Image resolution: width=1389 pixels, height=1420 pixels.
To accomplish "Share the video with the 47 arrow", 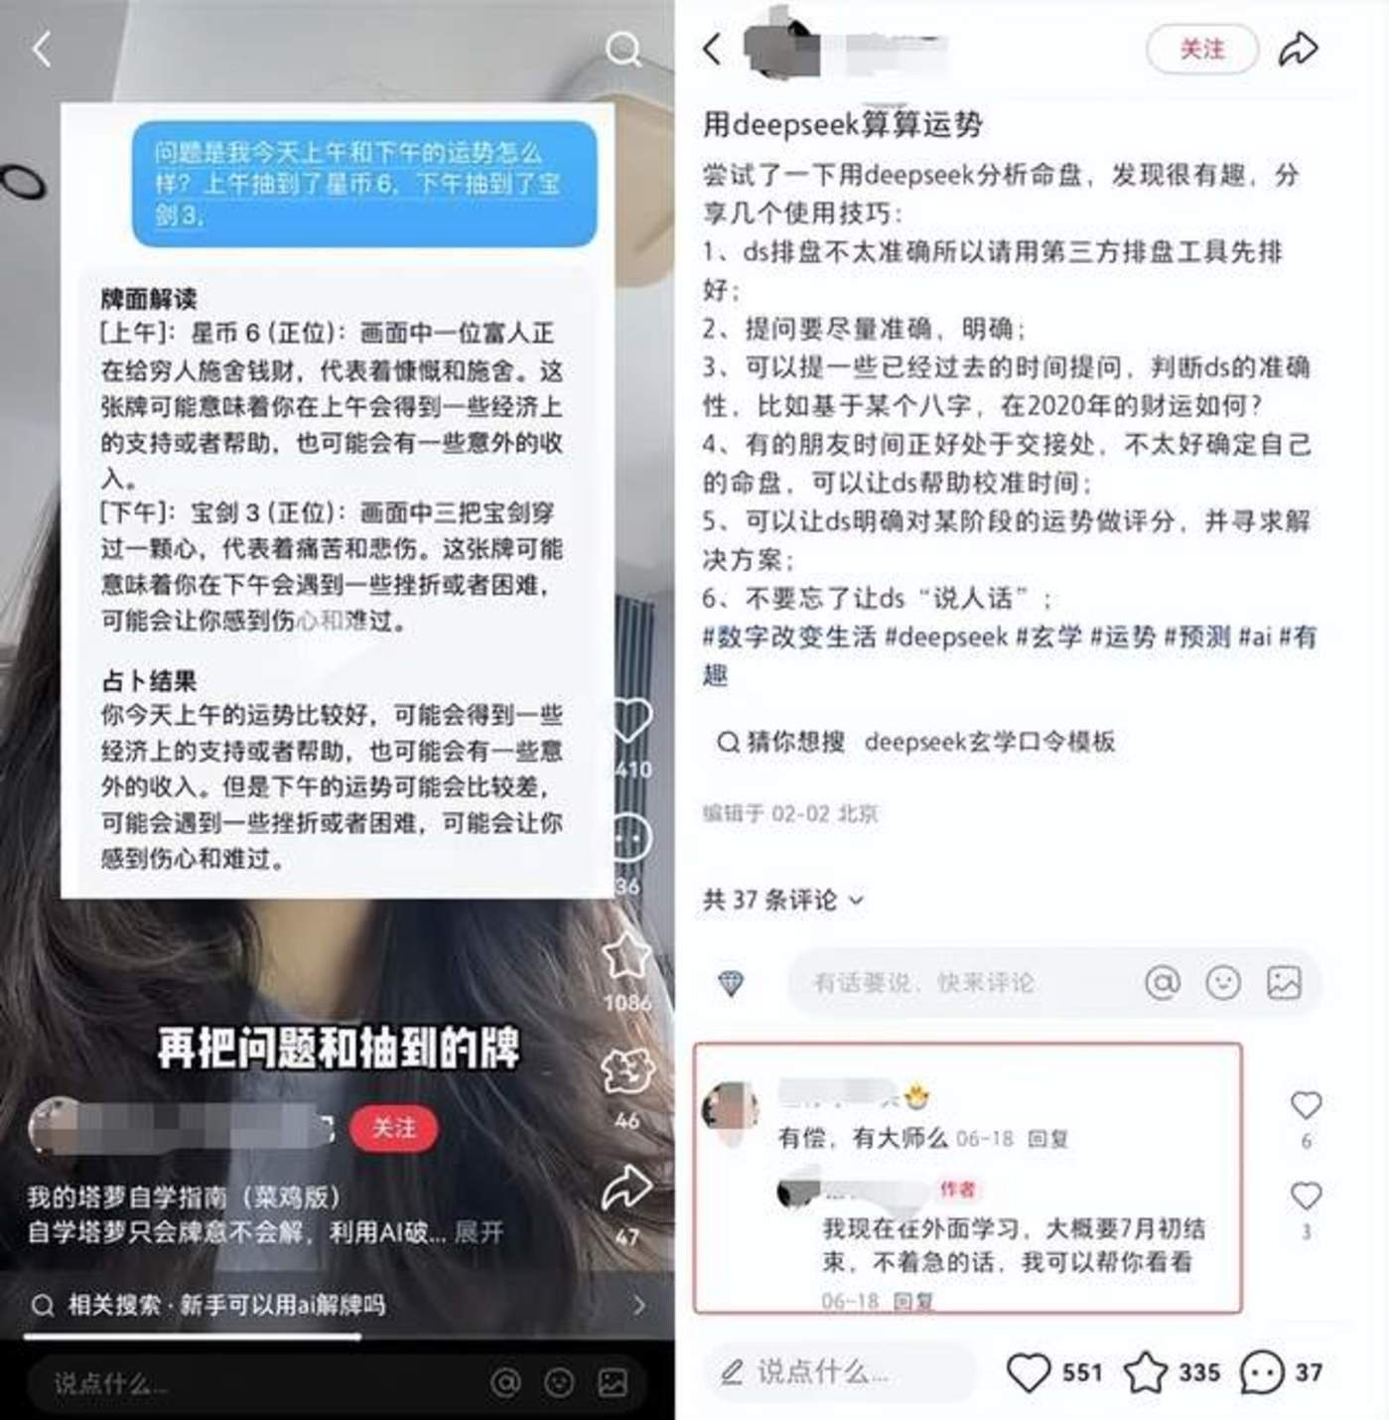I will [x=626, y=1188].
